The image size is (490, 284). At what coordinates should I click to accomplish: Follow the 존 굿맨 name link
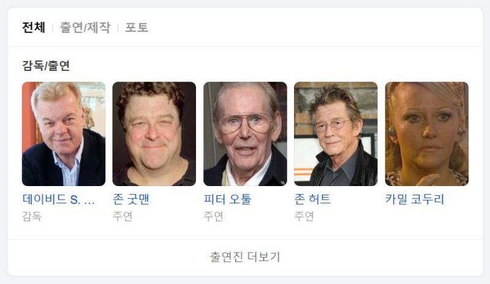pos(131,200)
